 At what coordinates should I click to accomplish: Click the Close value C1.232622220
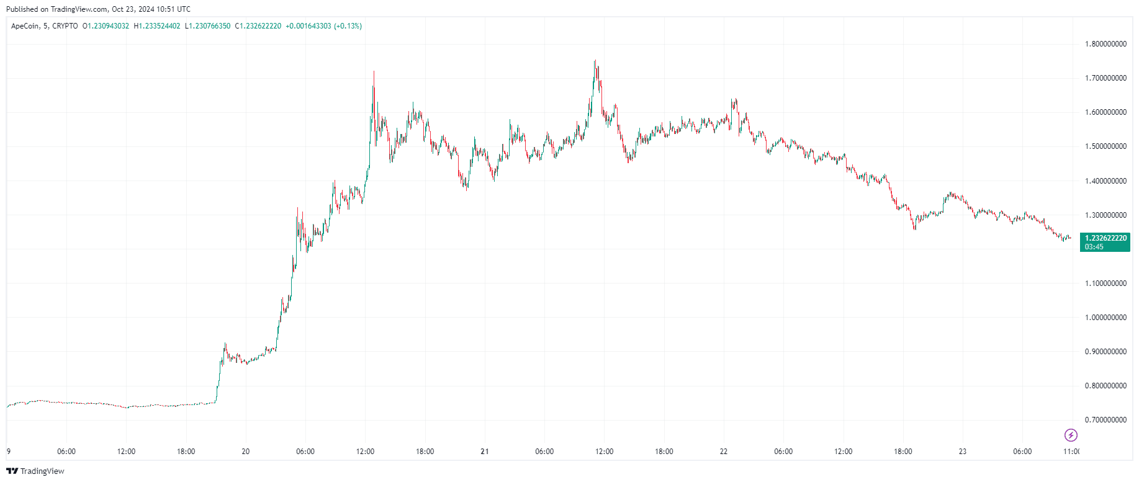tap(258, 26)
